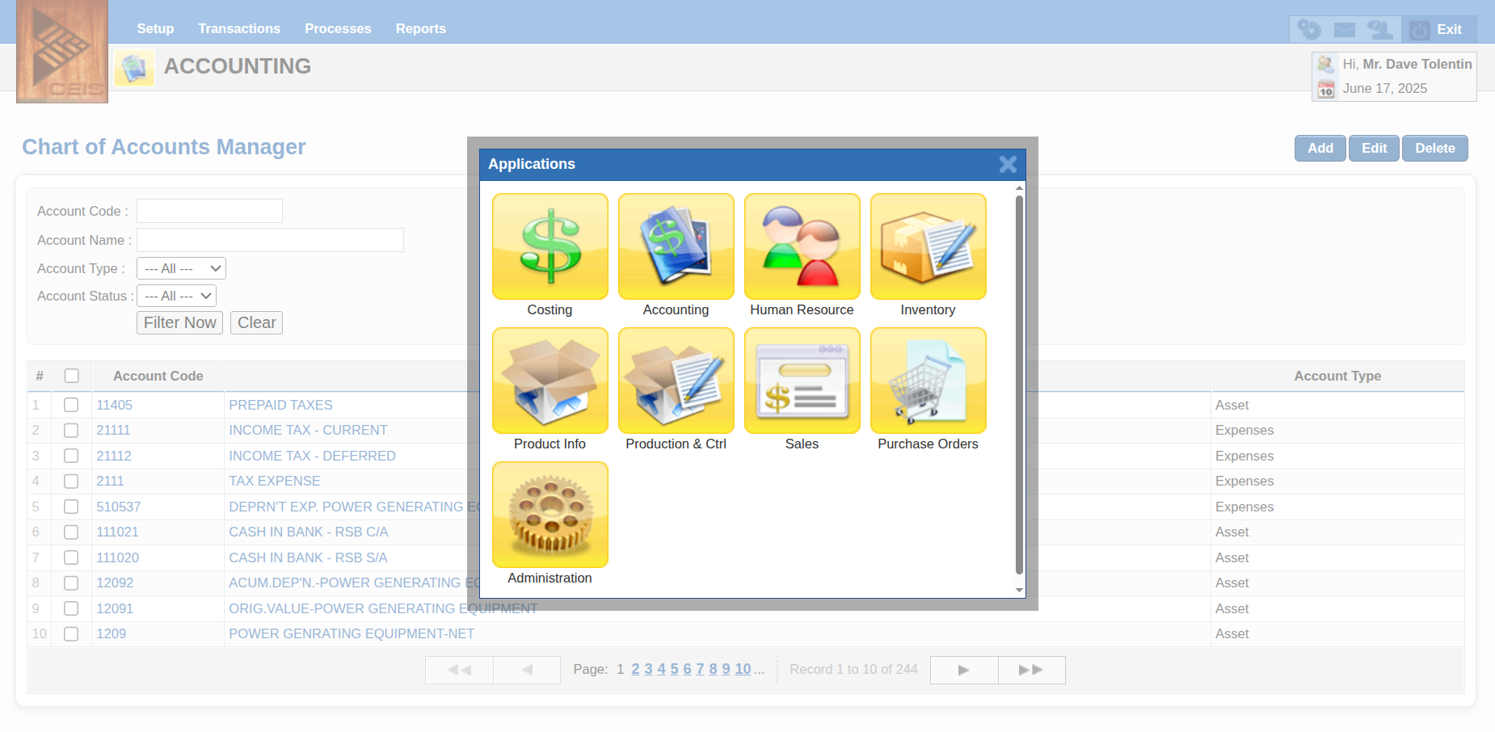Open the Purchase Orders application
The width and height of the screenshot is (1495, 732).
[x=928, y=381]
